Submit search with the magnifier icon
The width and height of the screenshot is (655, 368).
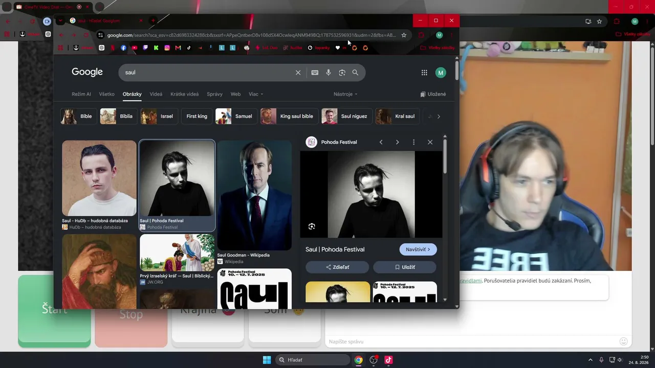click(355, 73)
